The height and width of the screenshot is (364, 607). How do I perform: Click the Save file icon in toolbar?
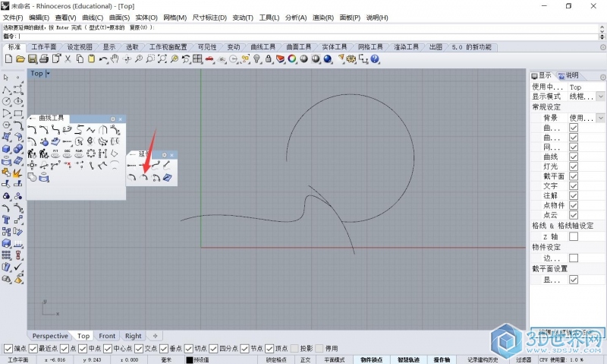tap(33, 59)
